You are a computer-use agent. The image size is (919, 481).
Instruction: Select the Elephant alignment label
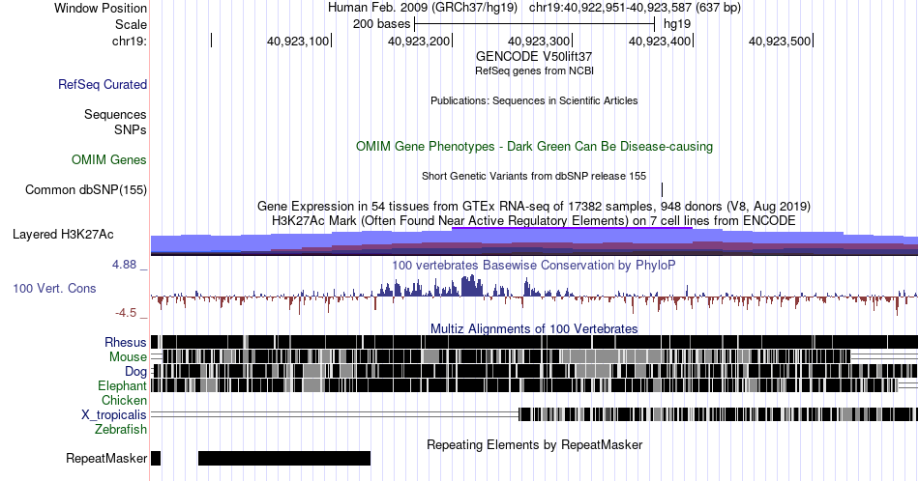122,385
